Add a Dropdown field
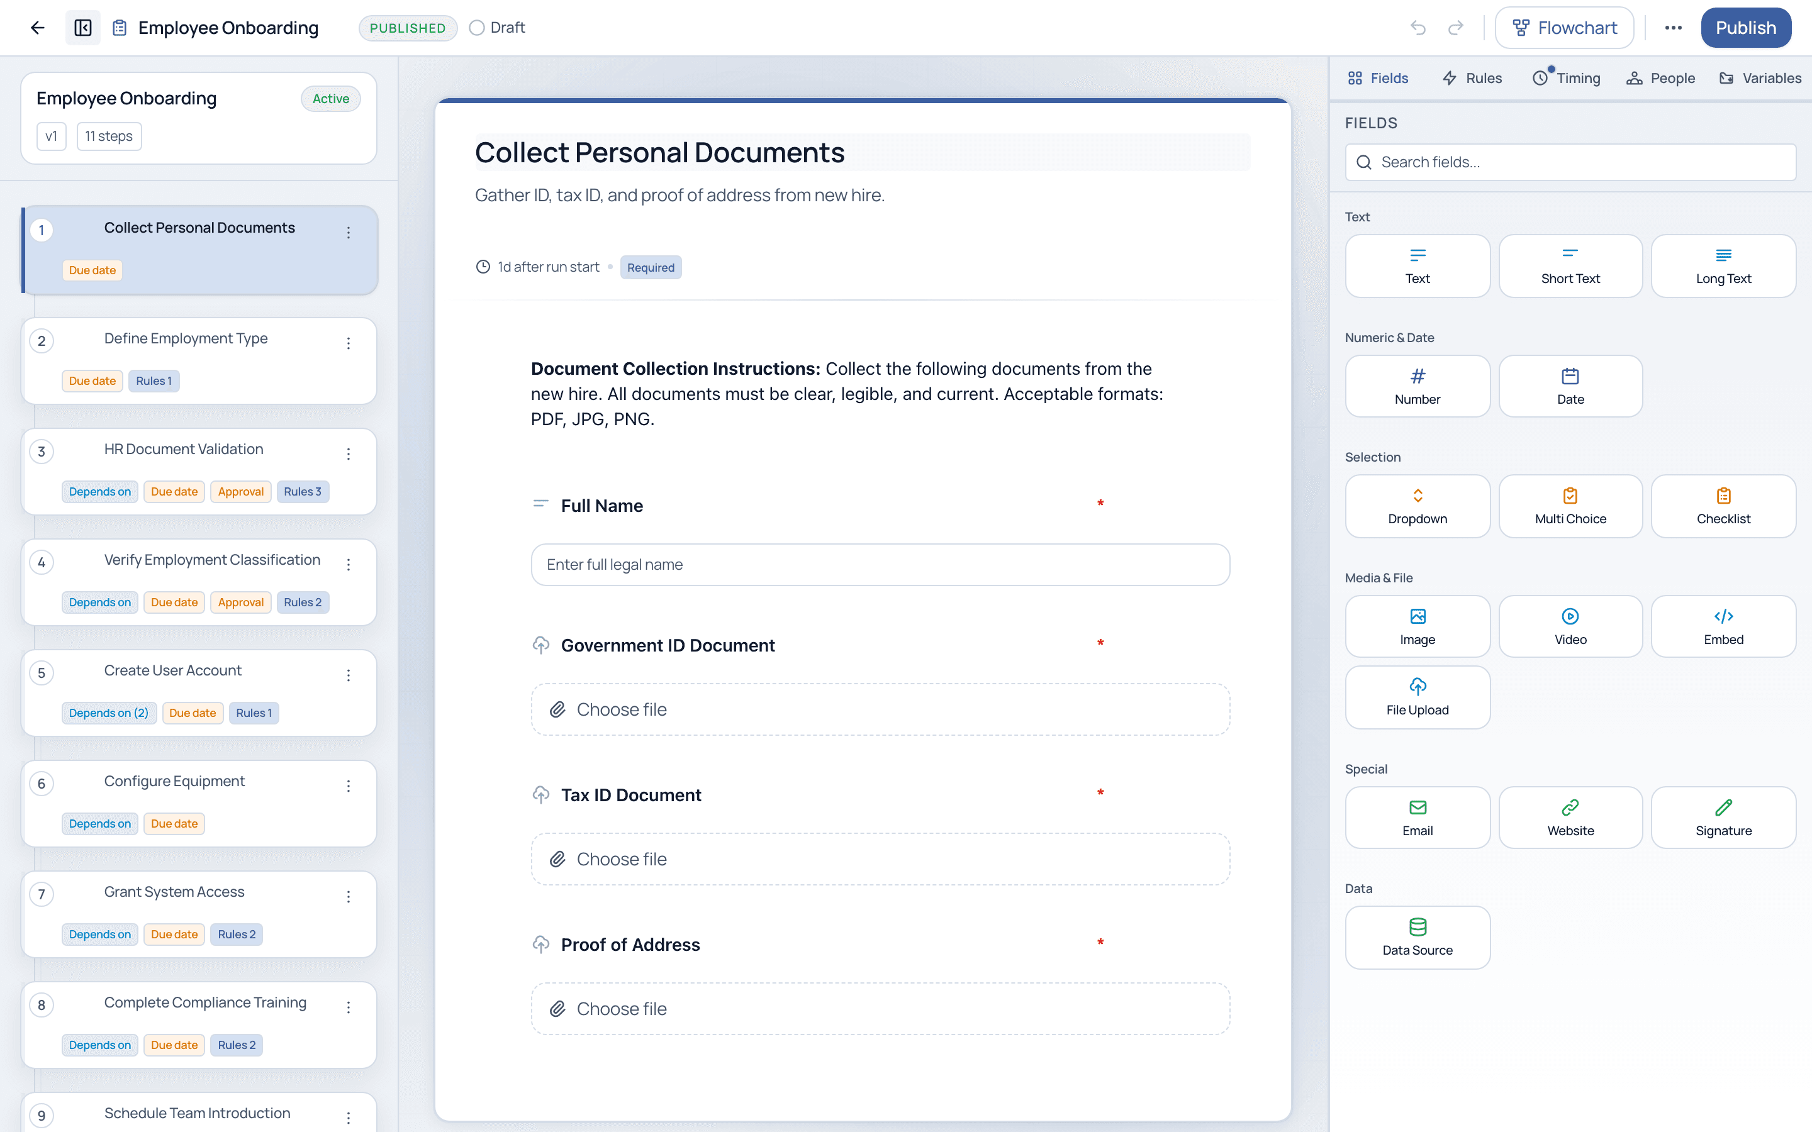This screenshot has height=1132, width=1812. click(x=1418, y=506)
